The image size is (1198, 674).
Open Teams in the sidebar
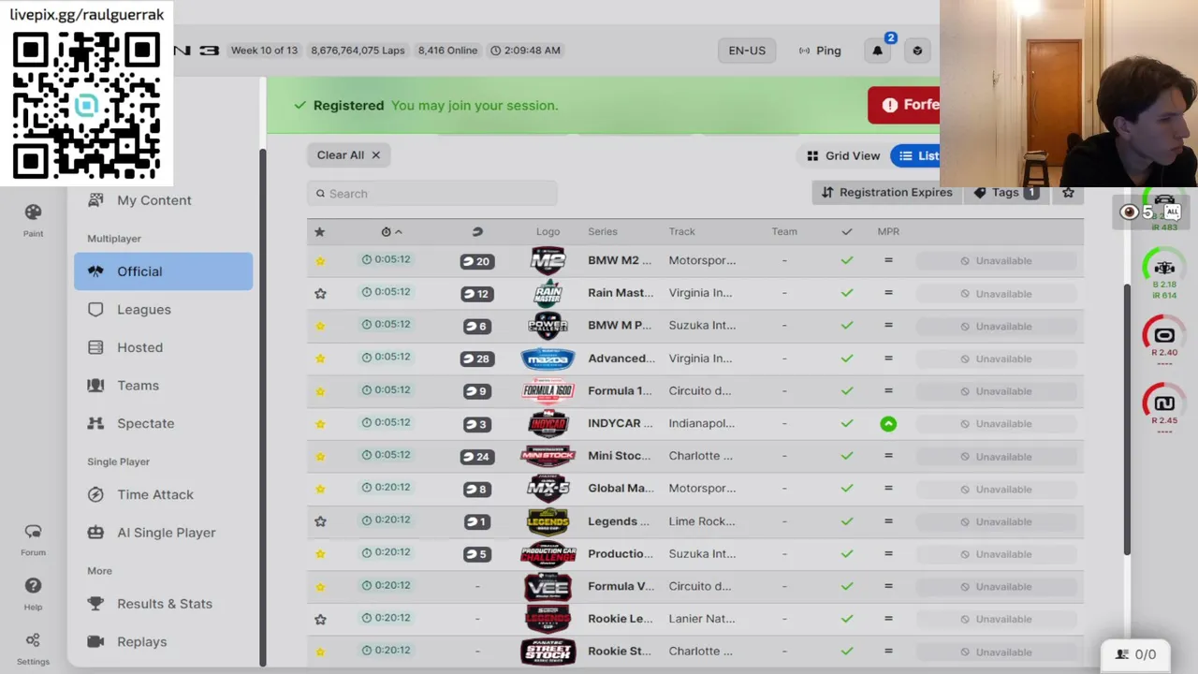click(x=164, y=386)
